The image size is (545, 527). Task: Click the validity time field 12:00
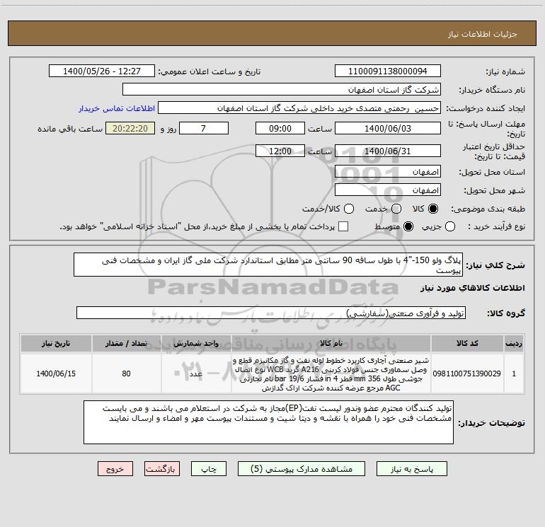[280, 151]
